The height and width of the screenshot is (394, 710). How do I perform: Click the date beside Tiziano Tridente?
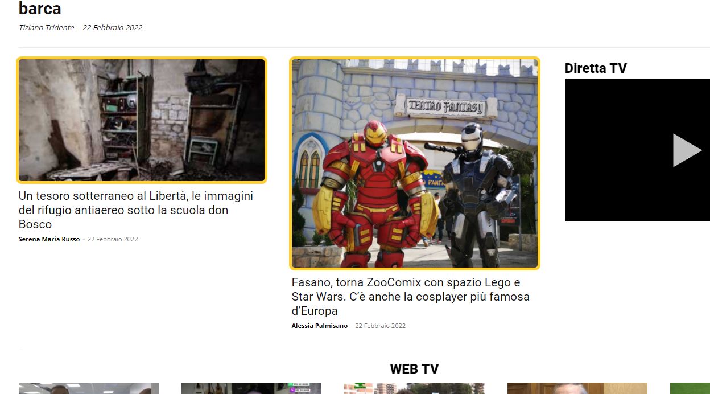click(113, 27)
